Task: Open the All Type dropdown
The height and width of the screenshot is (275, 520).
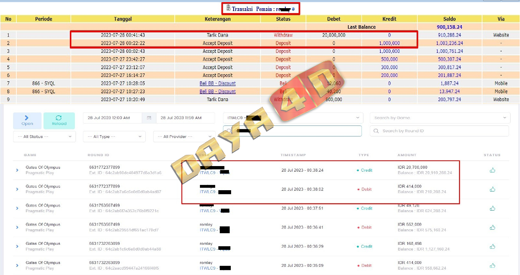Action: [114, 137]
